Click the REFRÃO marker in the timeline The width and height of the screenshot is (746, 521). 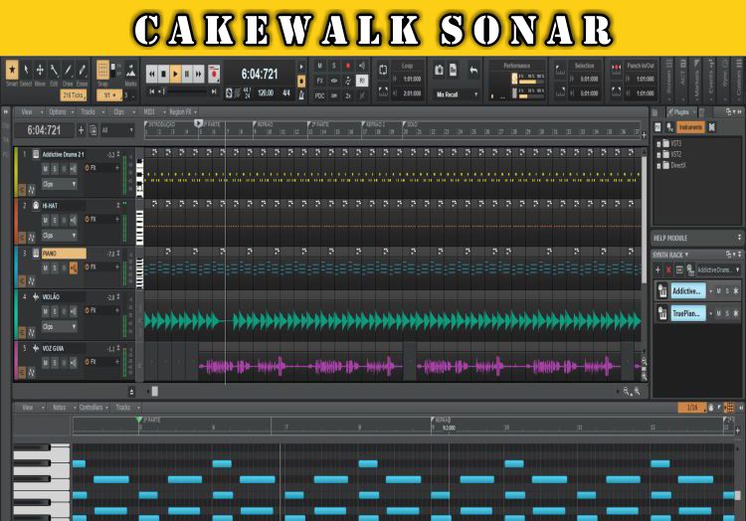pos(263,124)
